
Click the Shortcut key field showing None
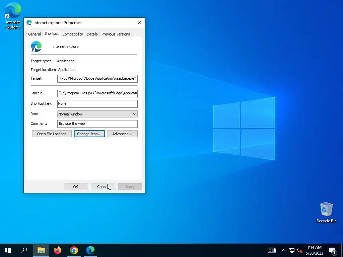tap(97, 104)
